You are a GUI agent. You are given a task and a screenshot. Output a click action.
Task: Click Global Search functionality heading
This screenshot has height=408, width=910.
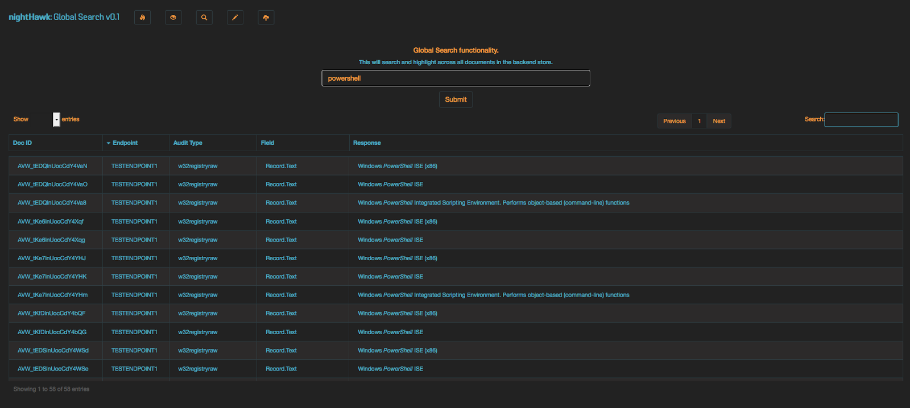tap(456, 50)
